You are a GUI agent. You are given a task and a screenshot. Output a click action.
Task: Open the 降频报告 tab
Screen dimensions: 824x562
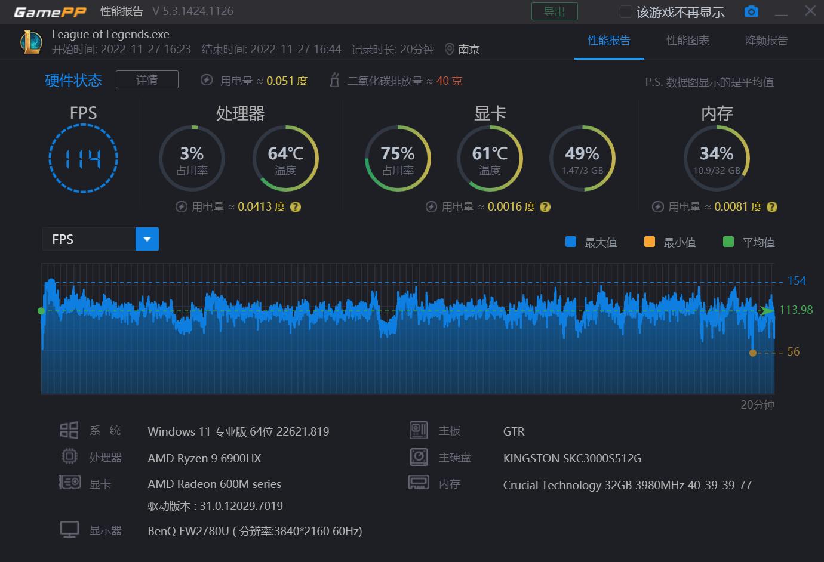tap(767, 41)
